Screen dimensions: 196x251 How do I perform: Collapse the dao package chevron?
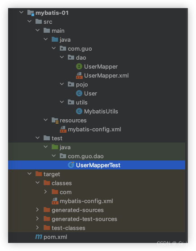pos(62,57)
